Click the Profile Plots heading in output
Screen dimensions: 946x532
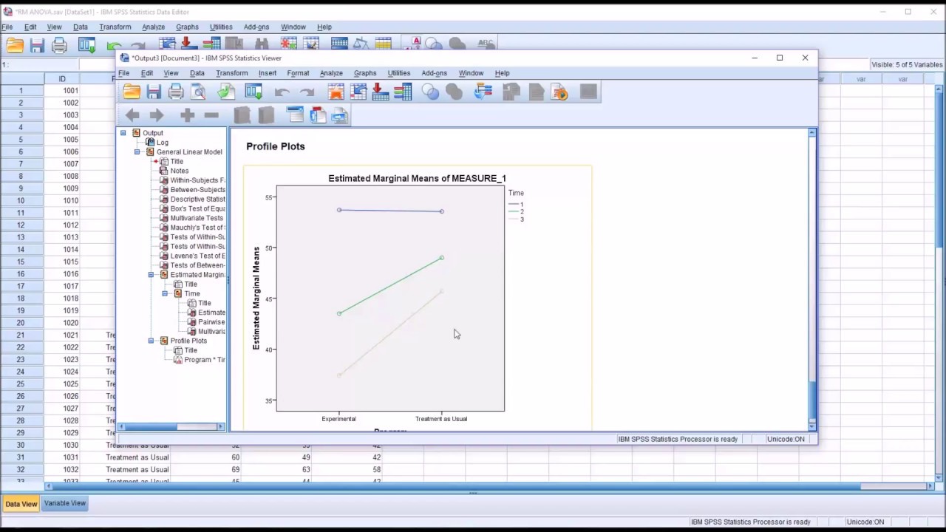[276, 146]
